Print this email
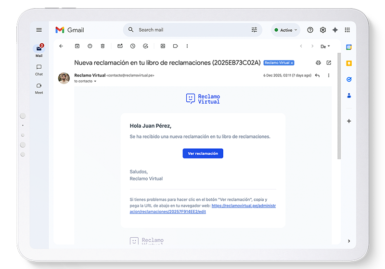Viewport: 385px width, 269px height. [x=318, y=63]
